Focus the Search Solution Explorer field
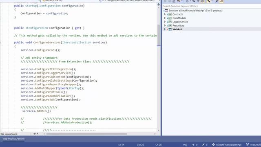261x147 pixels. (212, 6)
